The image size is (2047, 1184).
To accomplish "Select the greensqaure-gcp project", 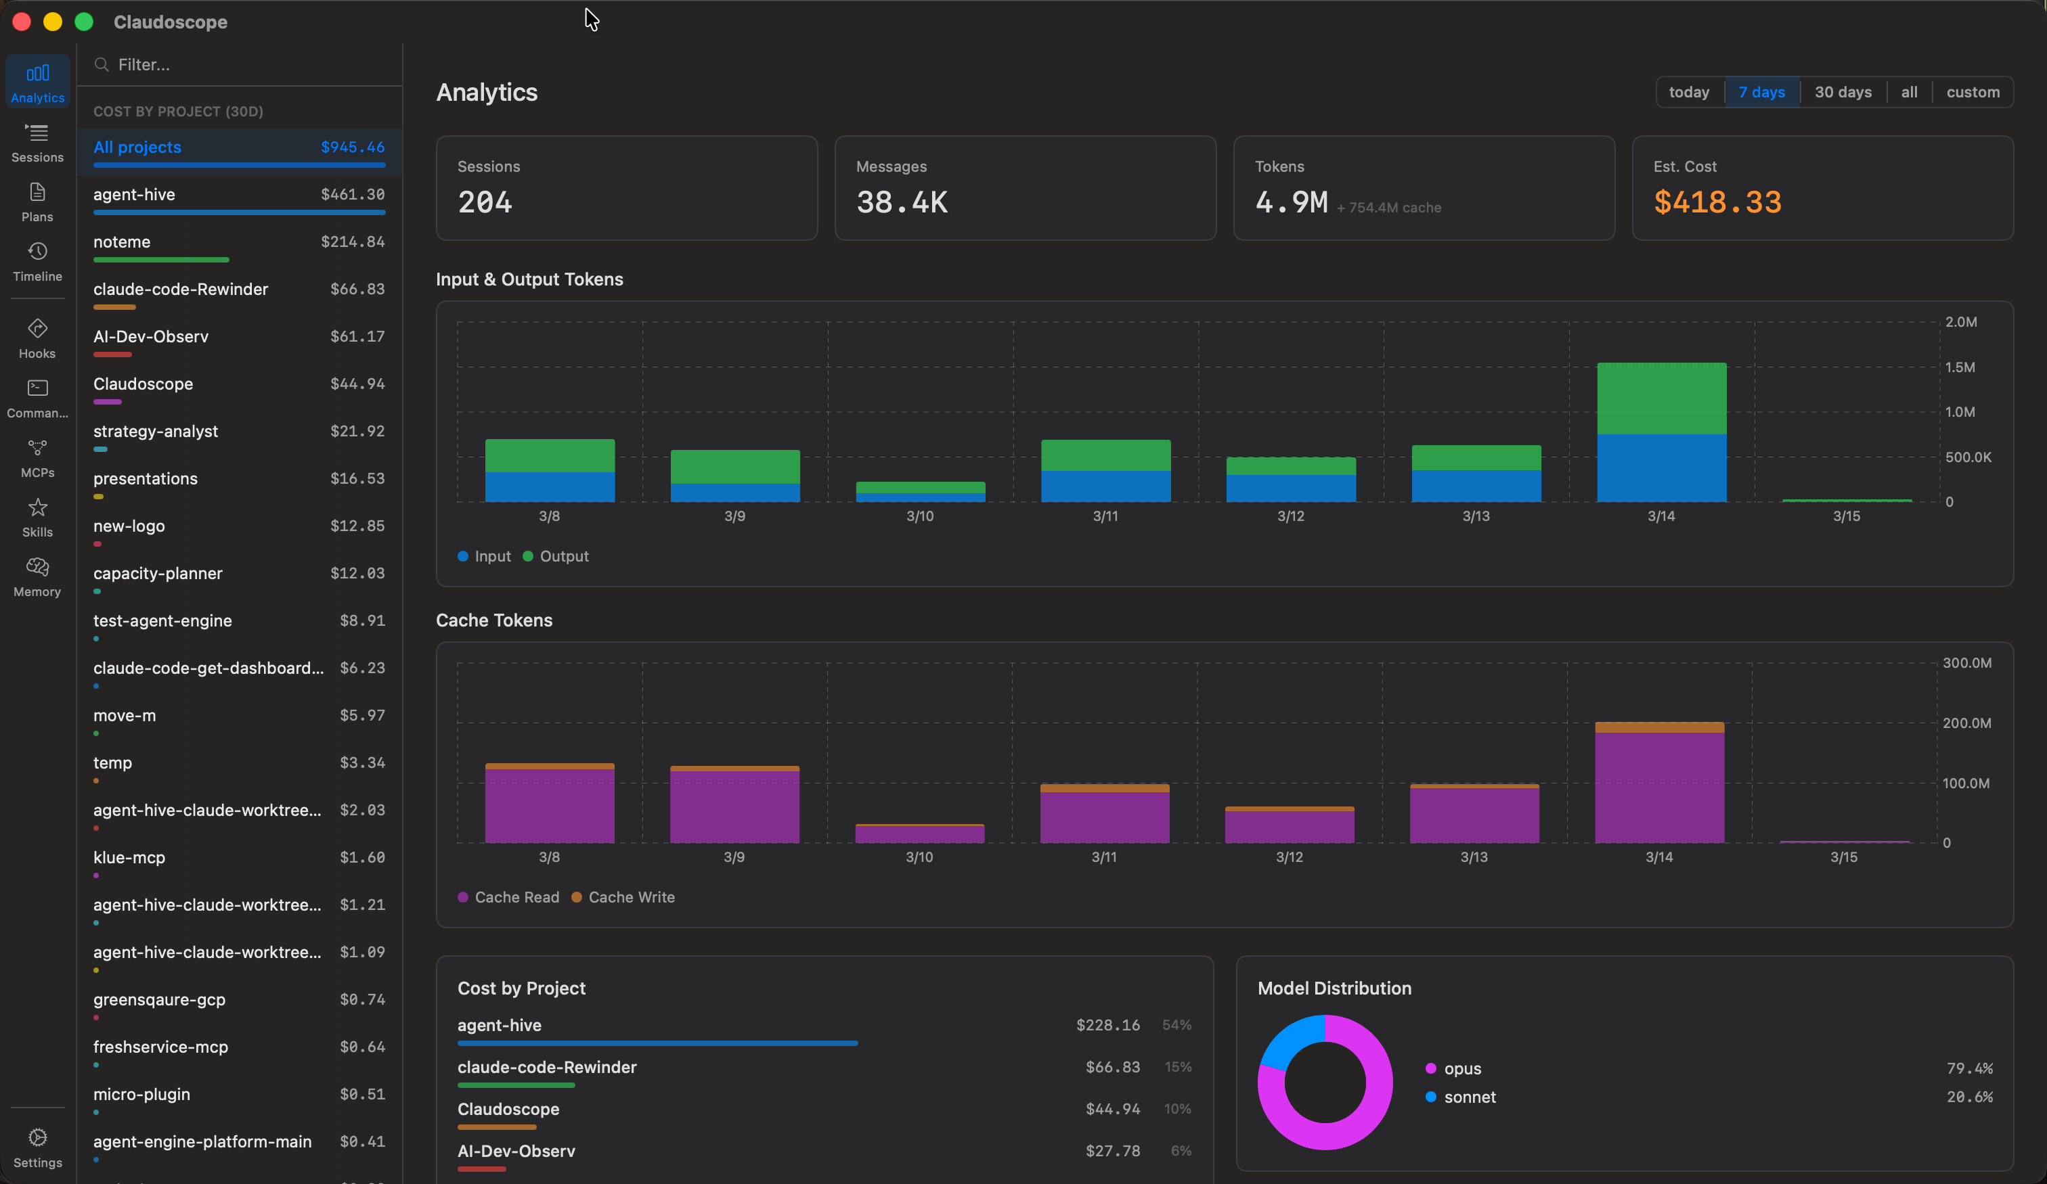I will pyautogui.click(x=240, y=1005).
